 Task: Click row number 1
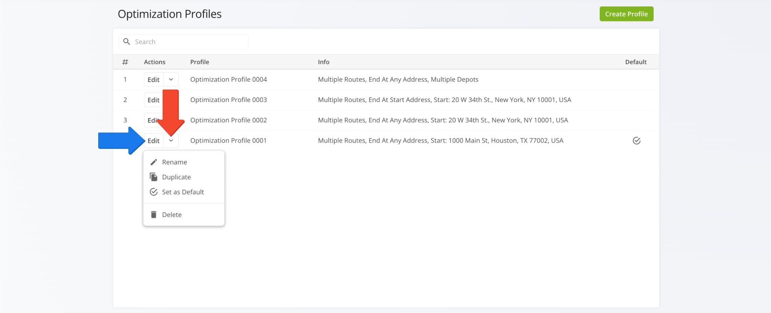coord(125,79)
